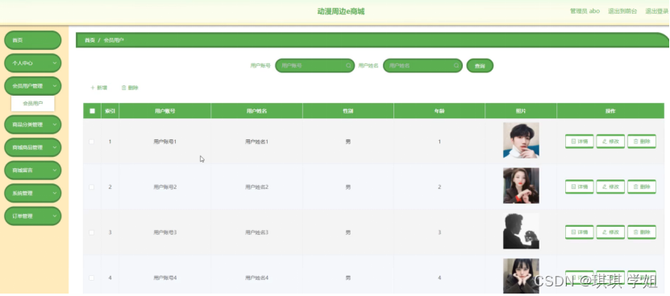Screen dimensions: 670x296
Task: Click the 照片 column header
Action: (521, 111)
